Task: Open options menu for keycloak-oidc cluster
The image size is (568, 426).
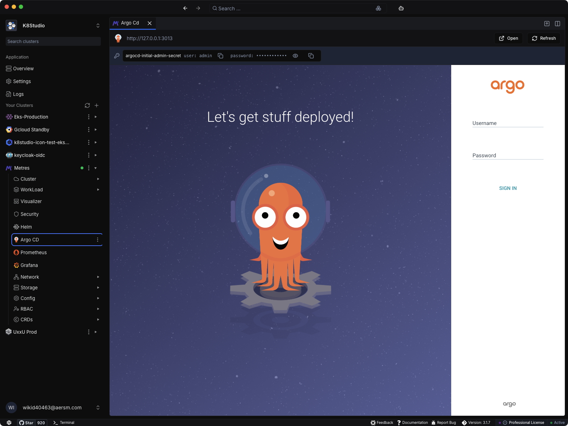Action: [x=89, y=155]
